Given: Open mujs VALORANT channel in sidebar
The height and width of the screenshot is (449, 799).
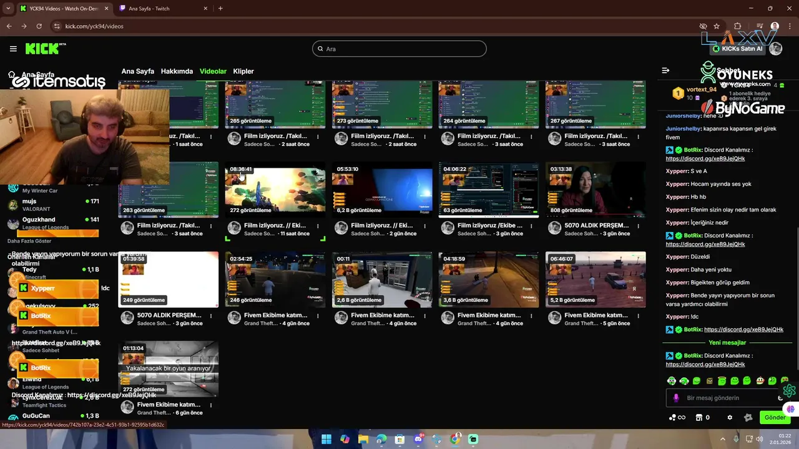Looking at the screenshot, I should click(x=53, y=205).
